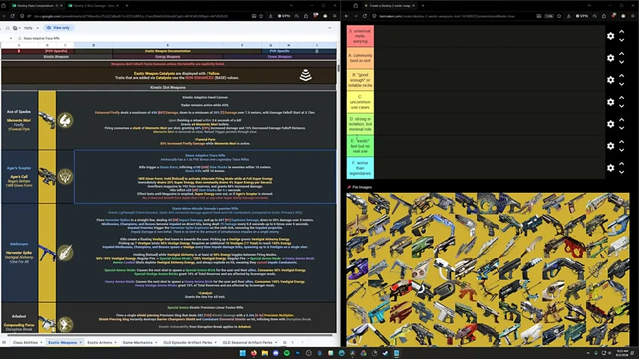
Task: Click the Ace of Spades perk icon
Action: coord(65,120)
